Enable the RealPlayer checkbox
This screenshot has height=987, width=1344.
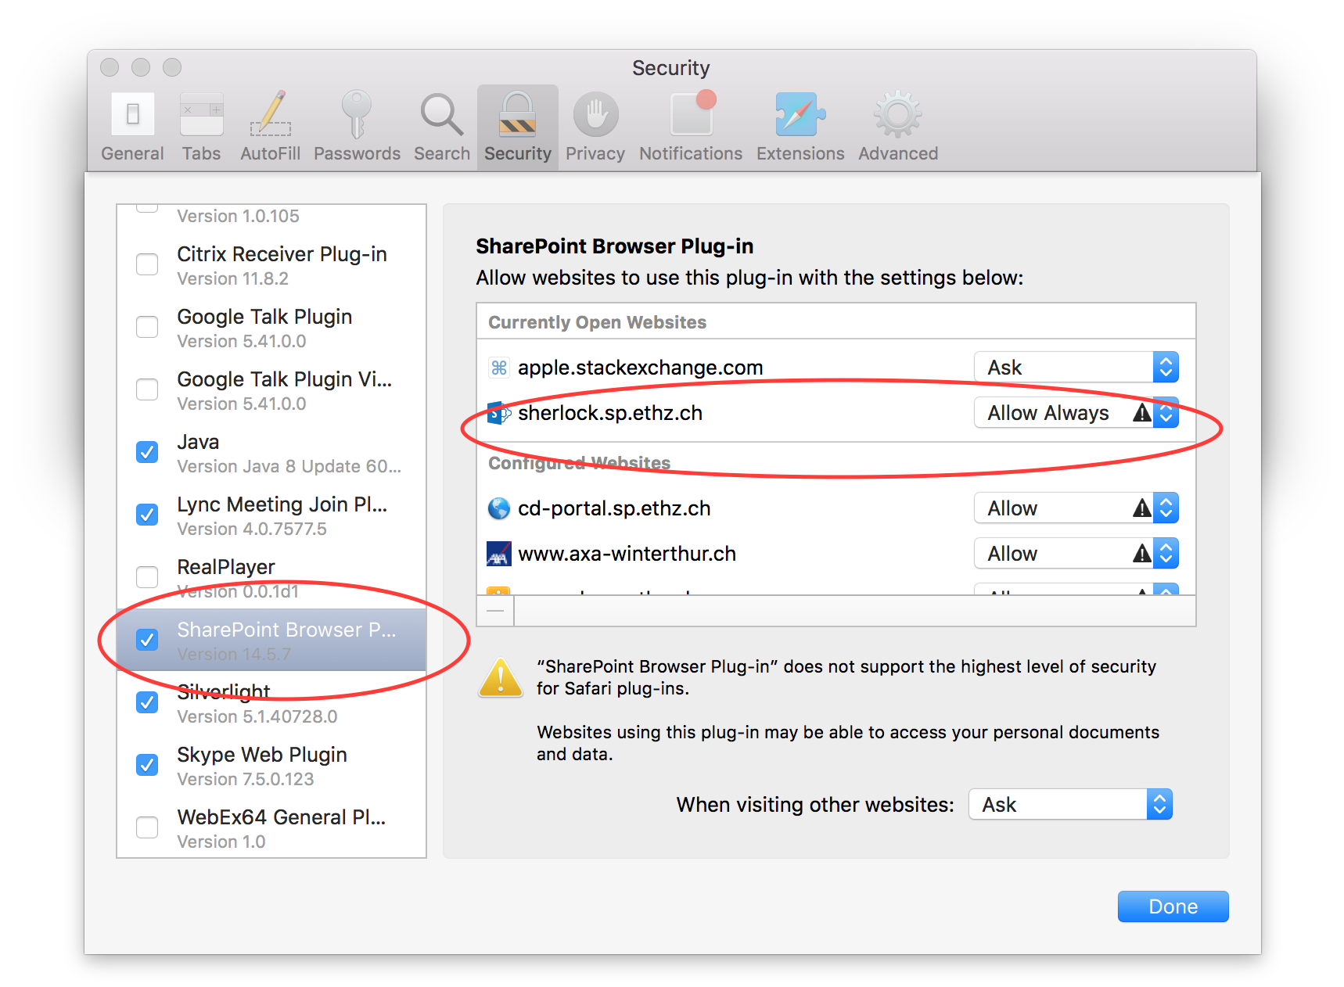coord(147,577)
